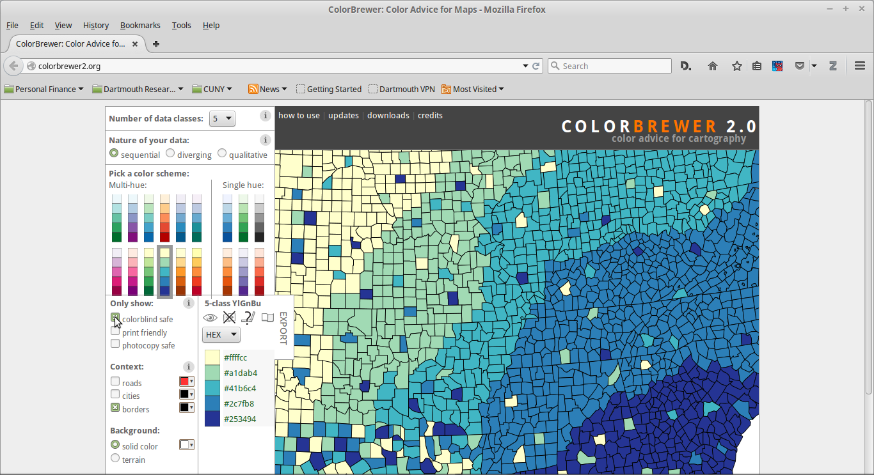Select the diverging data radio button
The height and width of the screenshot is (475, 874).
(x=170, y=153)
